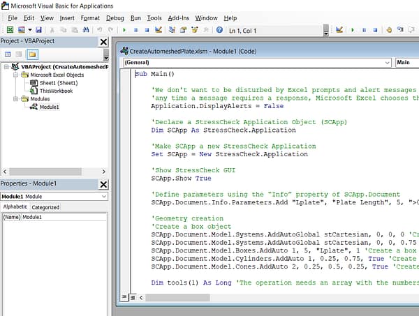
Task: Close the Project - VBAProject panel
Action: (103, 42)
